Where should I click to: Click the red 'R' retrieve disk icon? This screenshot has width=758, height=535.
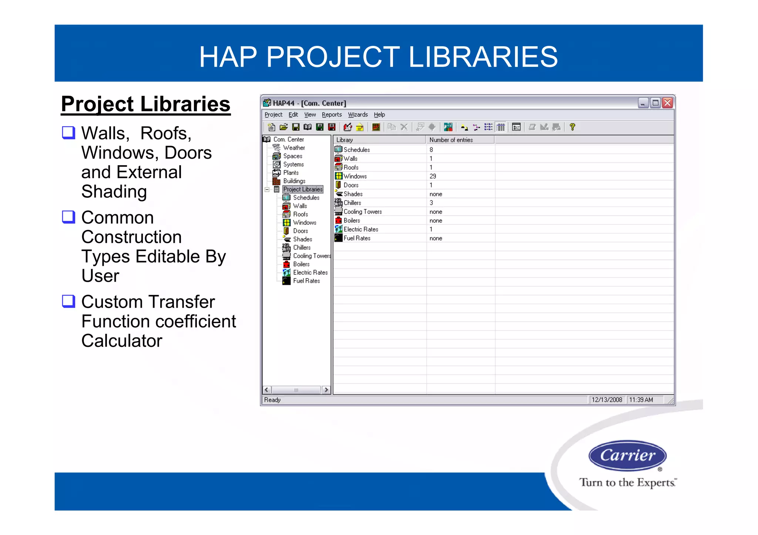(x=332, y=127)
